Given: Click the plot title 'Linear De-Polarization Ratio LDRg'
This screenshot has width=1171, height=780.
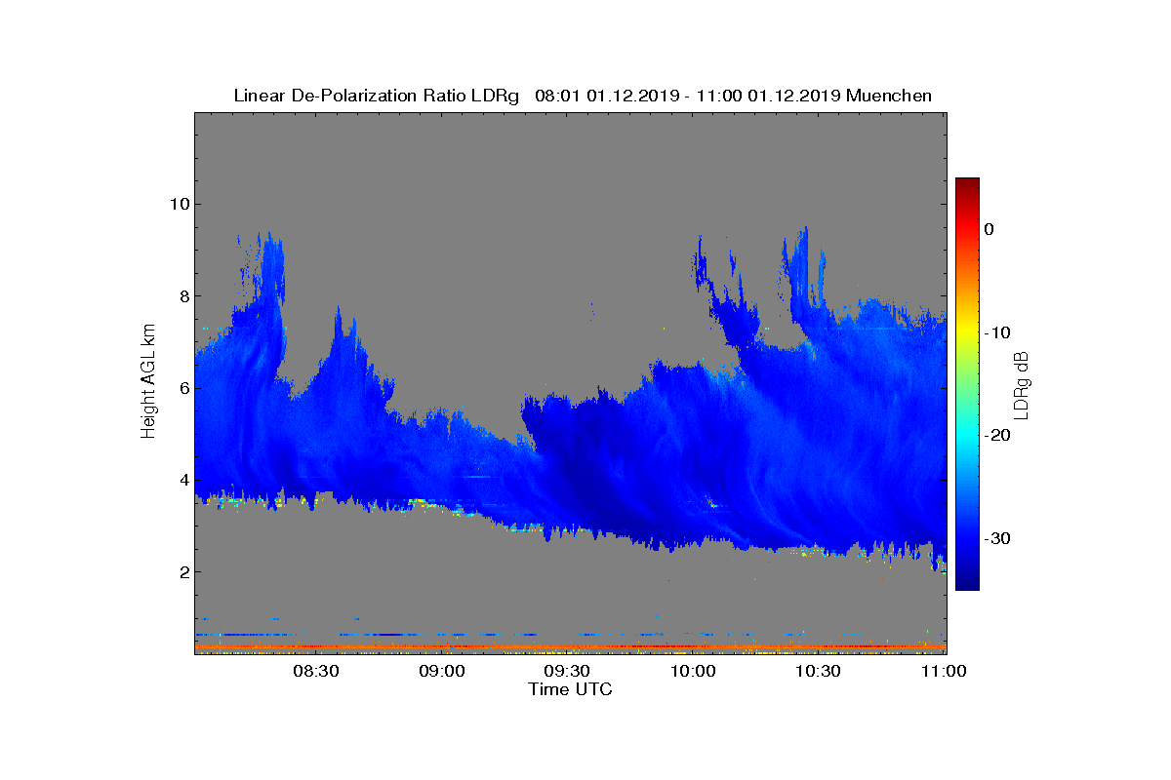Looking at the screenshot, I should 378,96.
